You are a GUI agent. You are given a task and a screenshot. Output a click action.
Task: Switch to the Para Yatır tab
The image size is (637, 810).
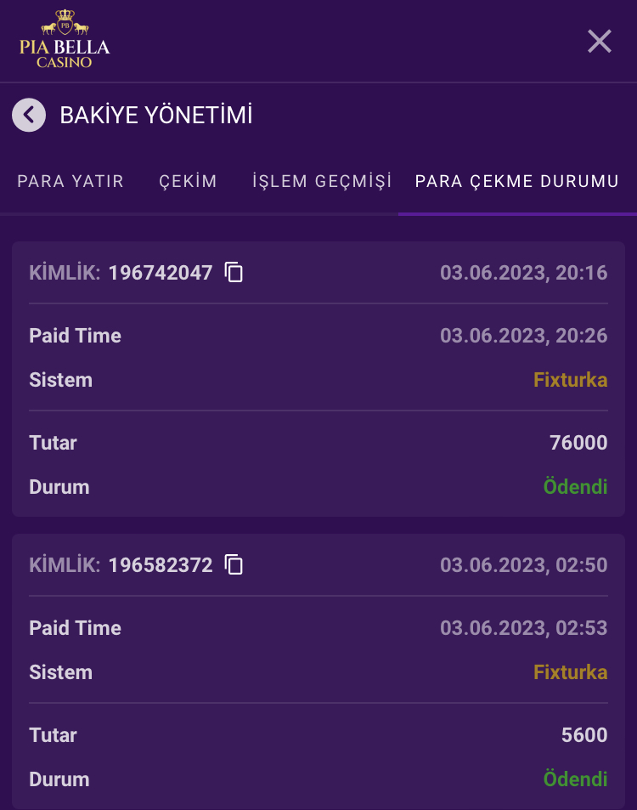click(x=70, y=181)
